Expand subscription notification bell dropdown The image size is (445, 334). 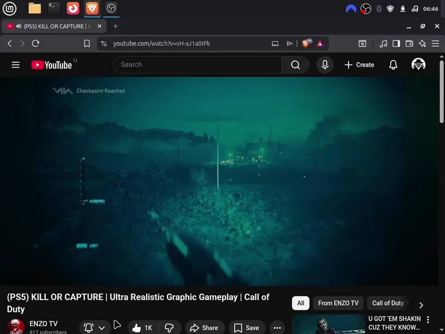coord(95,328)
